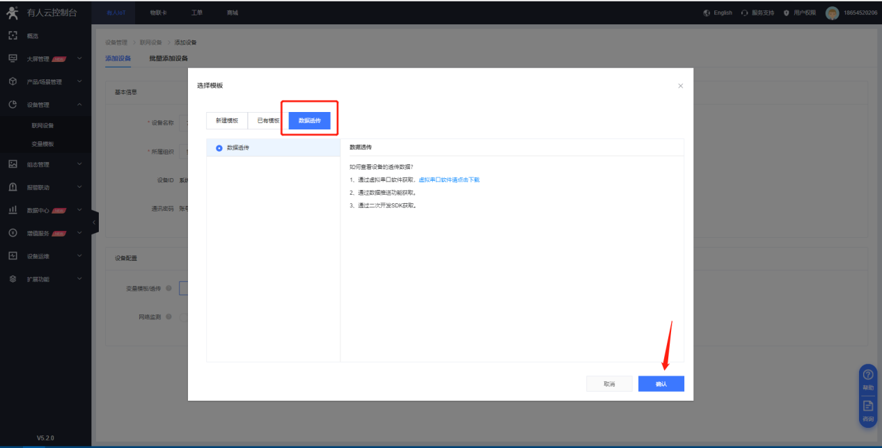Switch language to English
Viewport: 882px width, 448px height.
coord(718,13)
